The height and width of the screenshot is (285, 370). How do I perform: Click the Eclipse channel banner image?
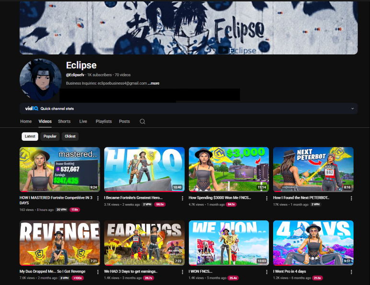point(188,28)
